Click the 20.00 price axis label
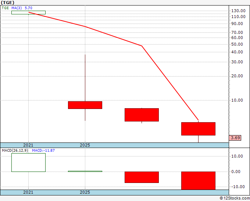Screen dimensions: 250x201 pyautogui.click(x=237, y=76)
